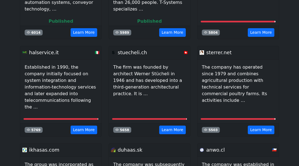299x166 pixels.
Task: Click the Published status above 5989 views
Action: [149, 21]
